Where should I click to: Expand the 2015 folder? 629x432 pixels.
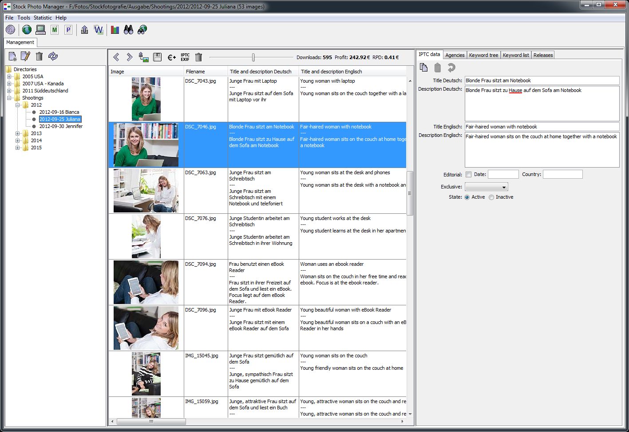[18, 148]
